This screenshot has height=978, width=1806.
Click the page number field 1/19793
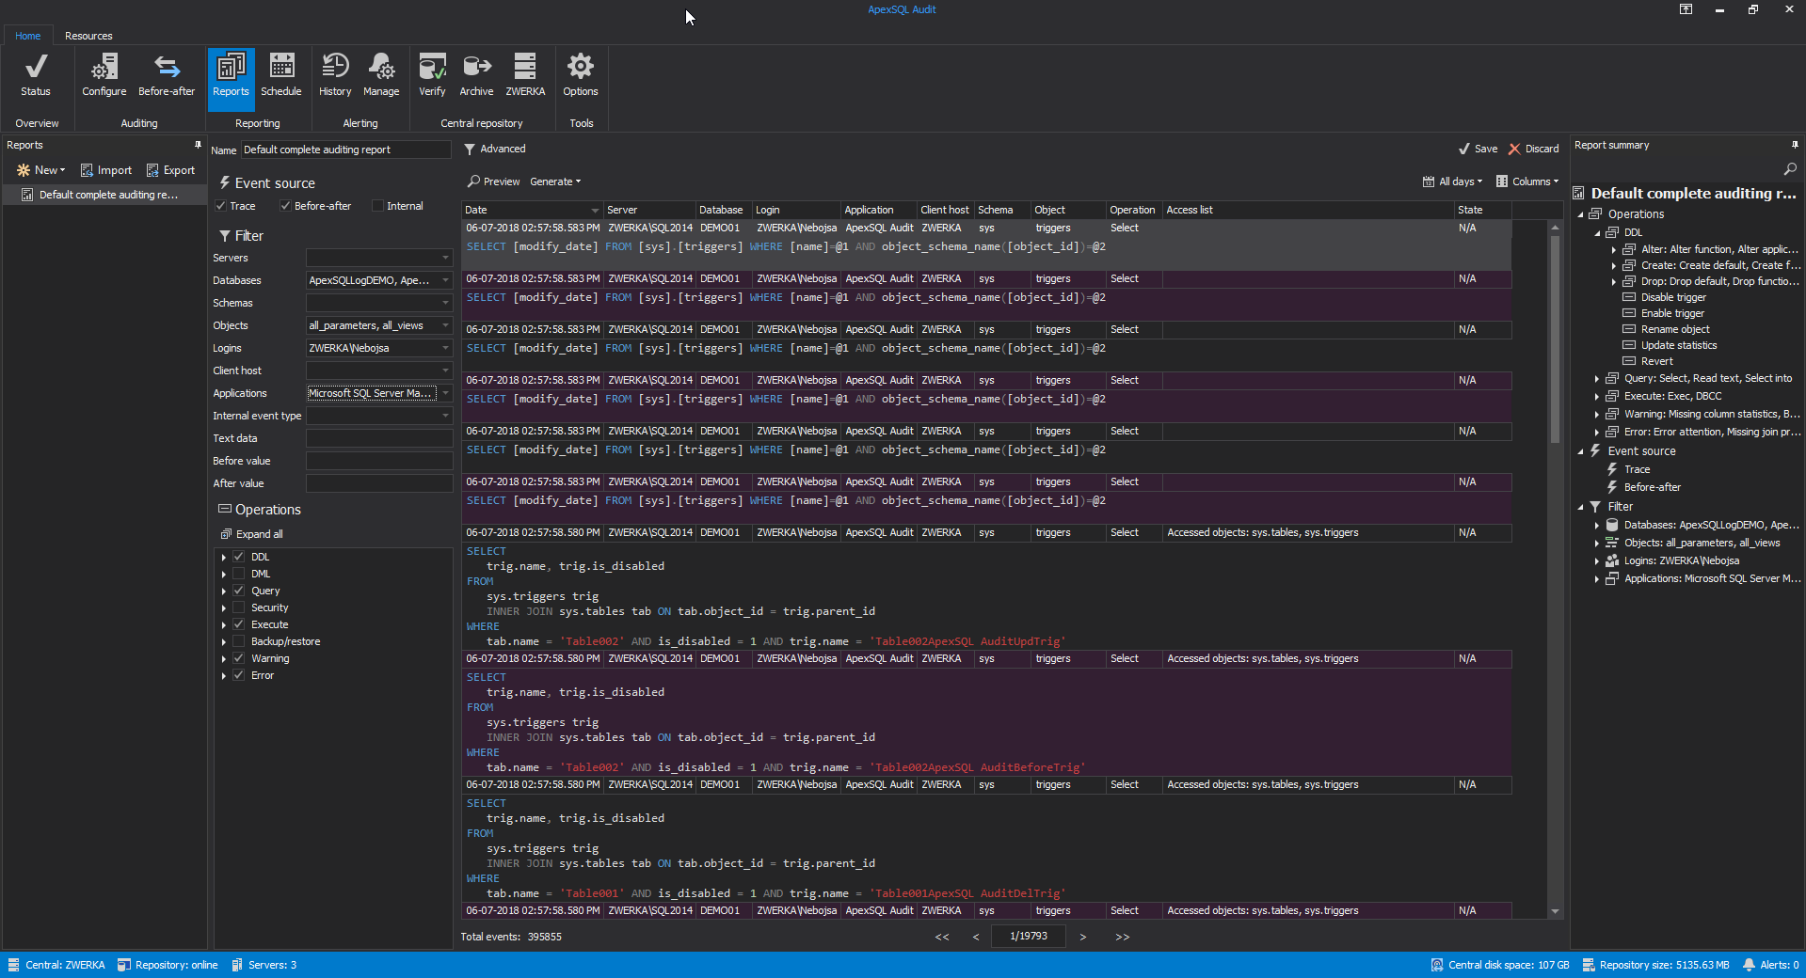tap(1029, 937)
